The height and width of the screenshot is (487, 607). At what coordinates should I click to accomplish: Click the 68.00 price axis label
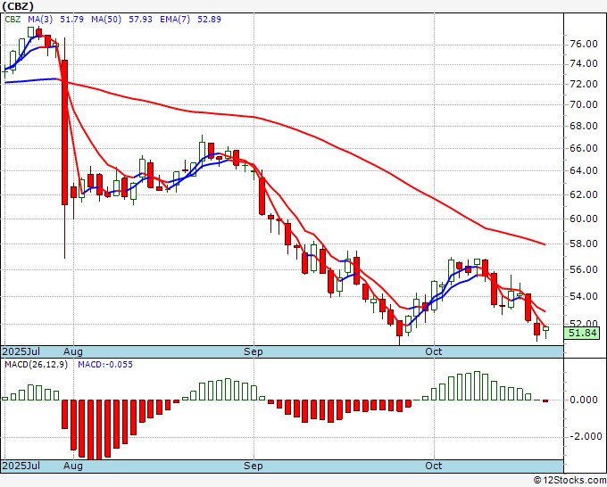(584, 126)
